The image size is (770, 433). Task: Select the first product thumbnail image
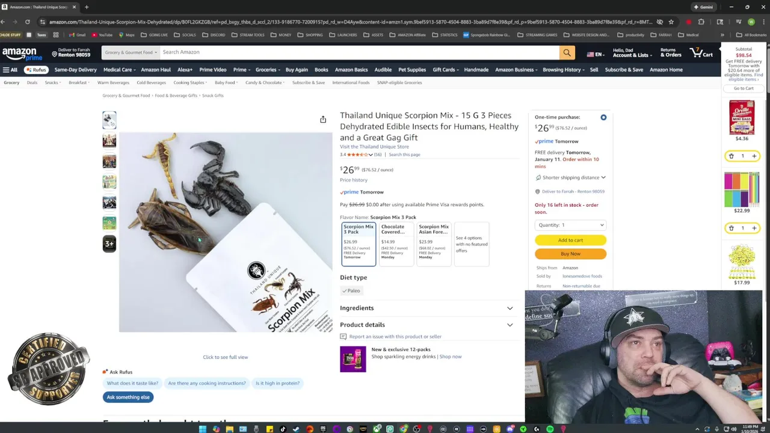[x=109, y=120]
